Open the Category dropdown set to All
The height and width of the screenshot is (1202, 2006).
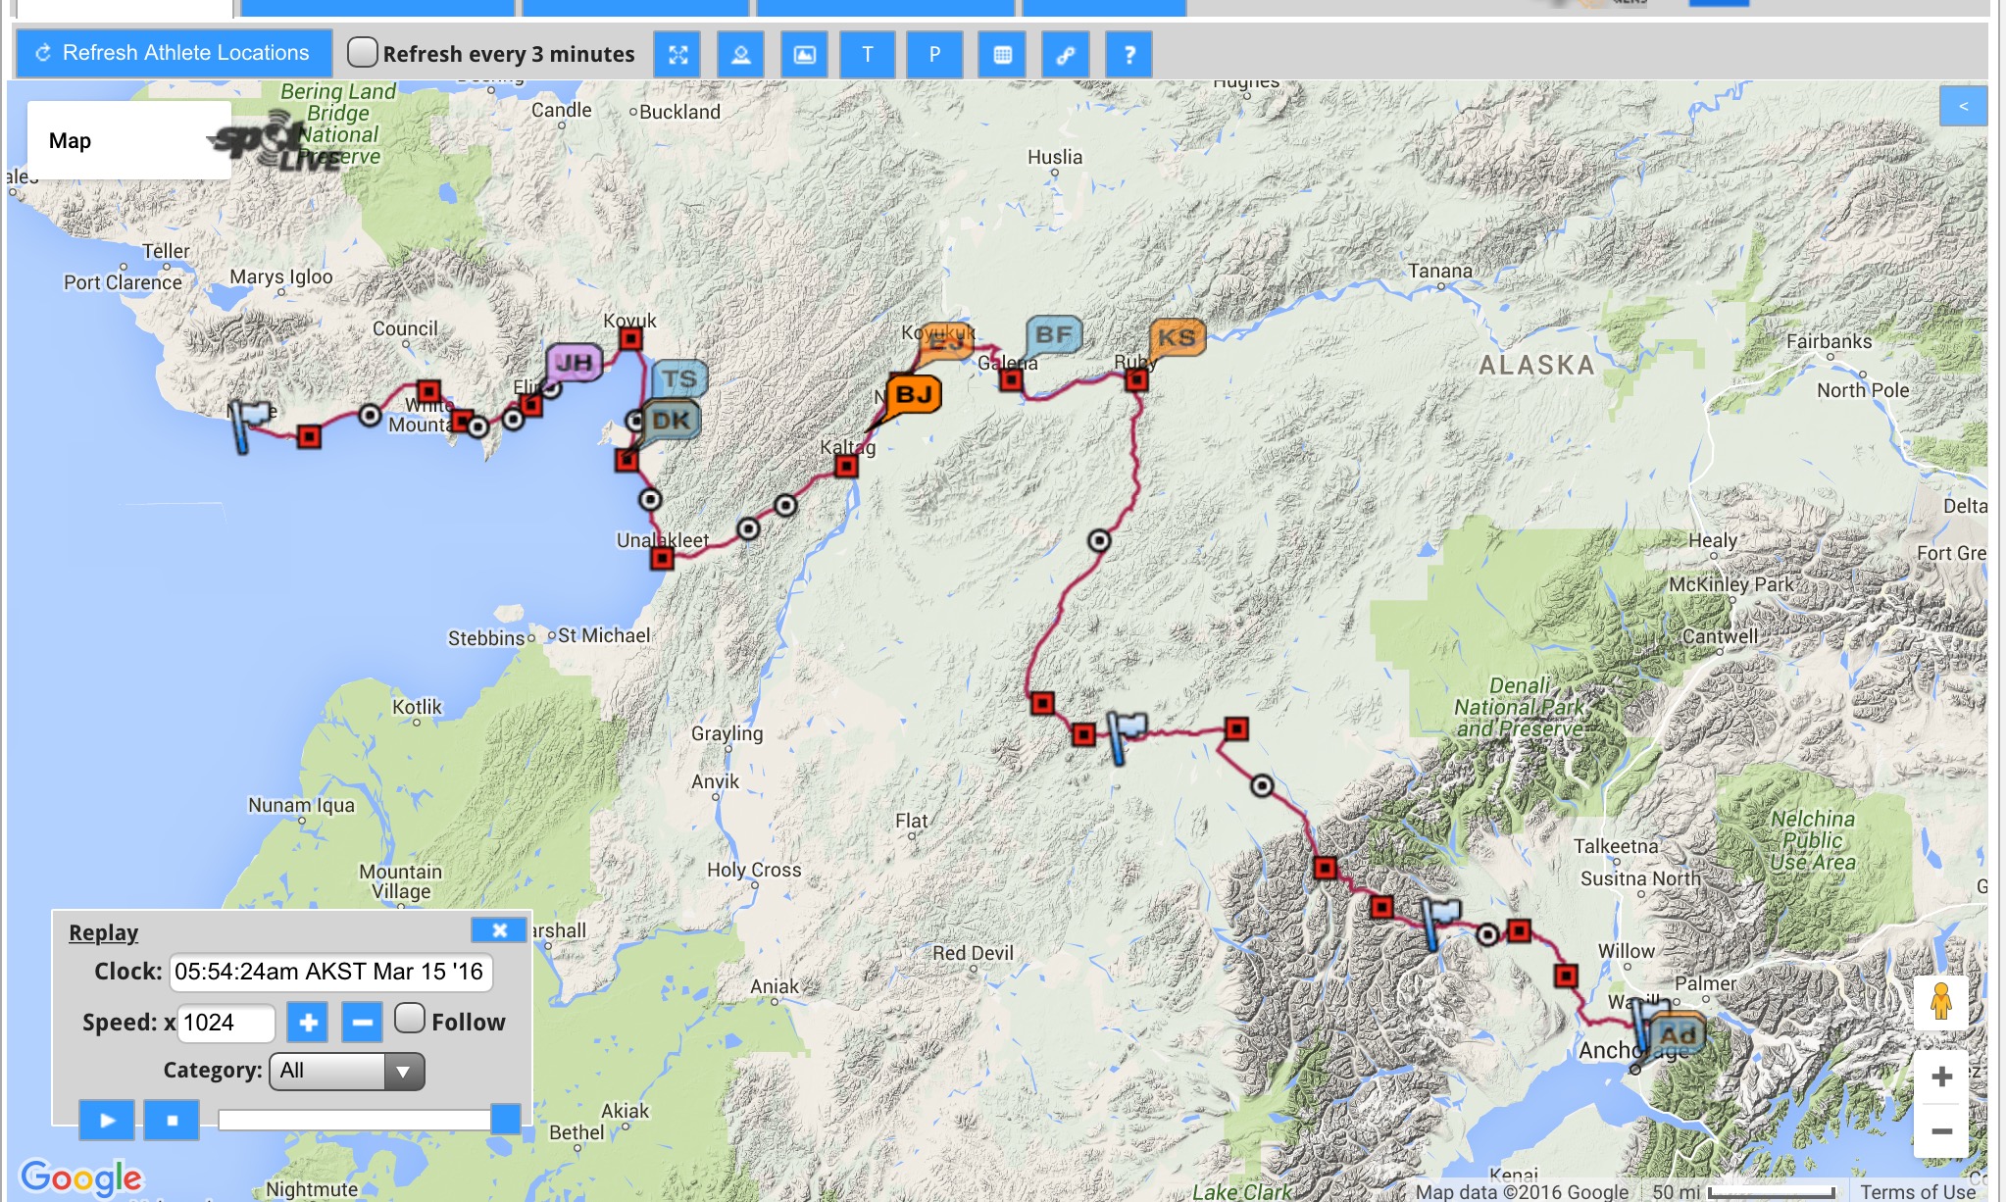click(347, 1071)
